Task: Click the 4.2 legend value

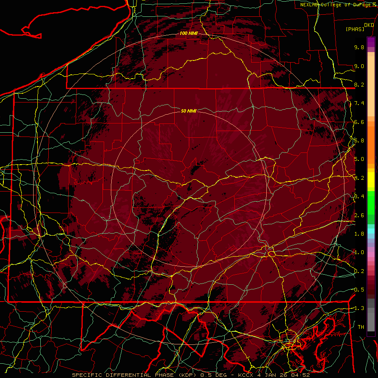Action: pos(359,178)
